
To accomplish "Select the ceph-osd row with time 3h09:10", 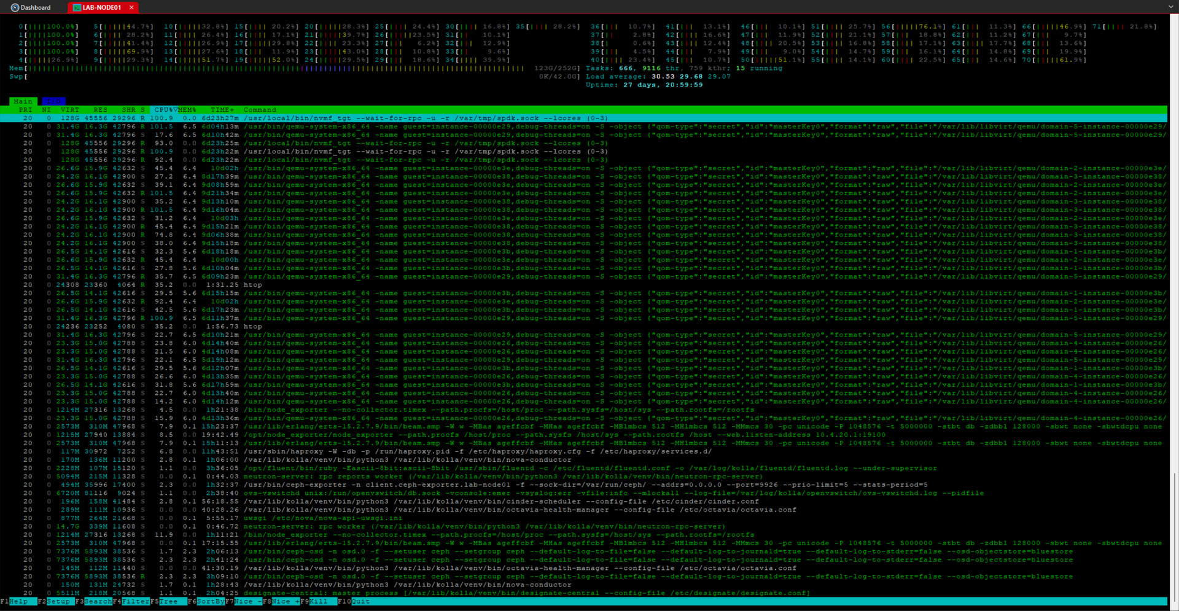I will (583, 577).
